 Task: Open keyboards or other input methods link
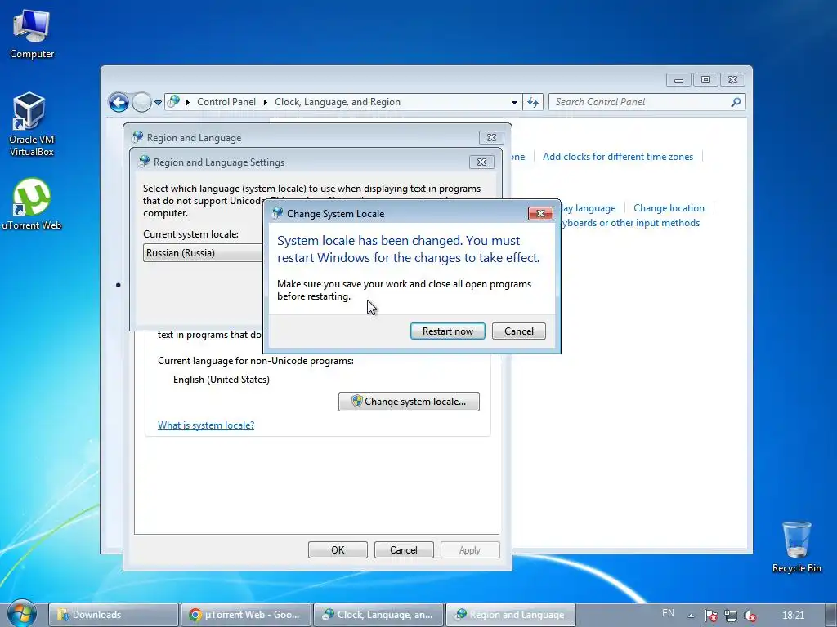pyautogui.click(x=630, y=222)
